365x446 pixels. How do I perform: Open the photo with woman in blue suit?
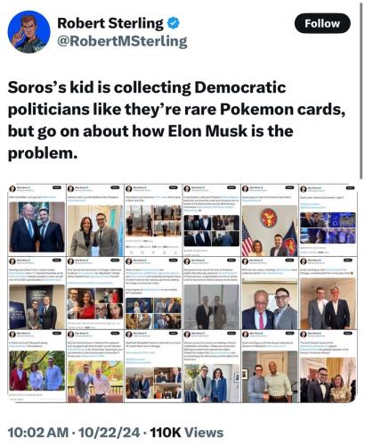click(212, 383)
